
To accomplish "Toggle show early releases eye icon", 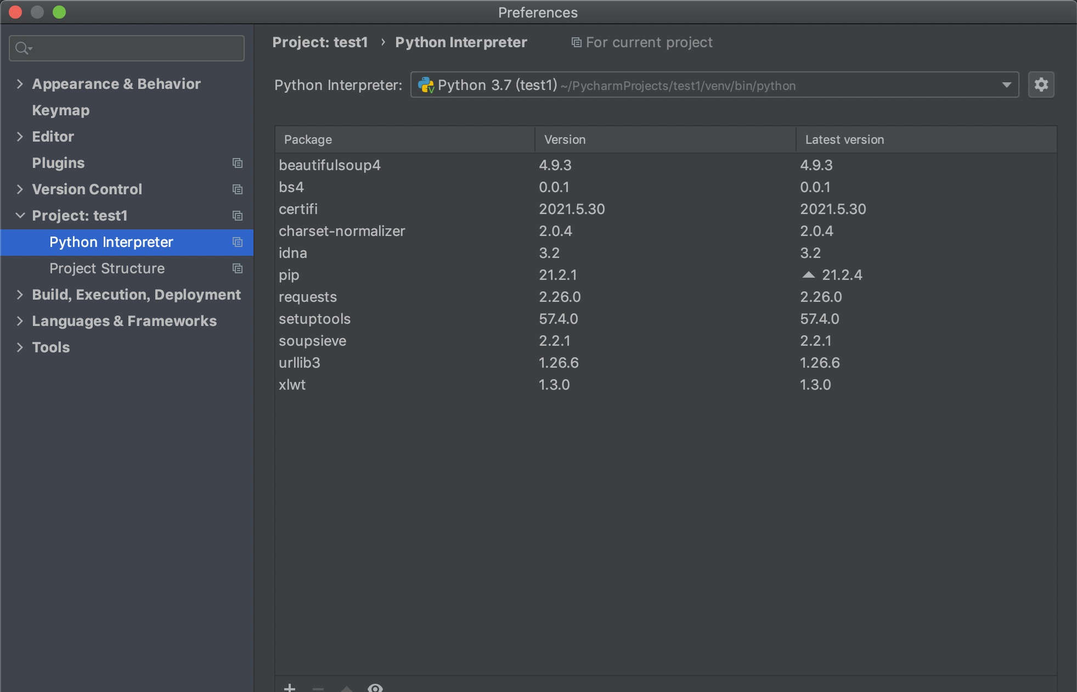I will tap(375, 688).
